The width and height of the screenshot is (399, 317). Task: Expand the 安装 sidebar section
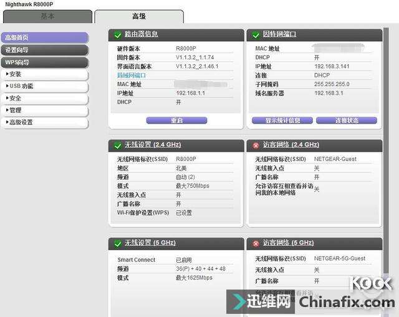click(45, 74)
